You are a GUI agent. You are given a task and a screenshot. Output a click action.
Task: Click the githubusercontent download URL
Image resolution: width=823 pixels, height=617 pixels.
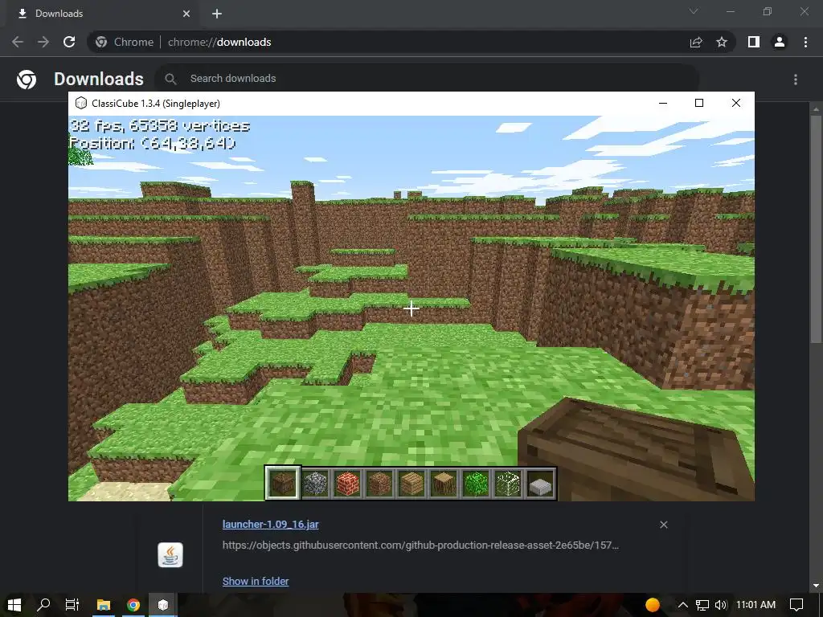pos(420,545)
